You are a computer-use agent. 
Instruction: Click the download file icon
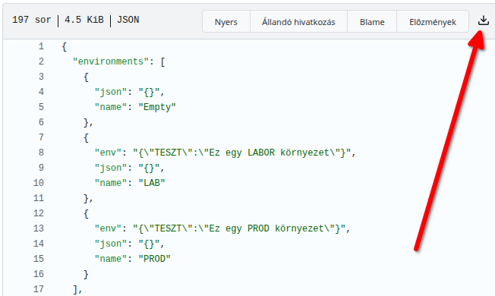click(484, 20)
